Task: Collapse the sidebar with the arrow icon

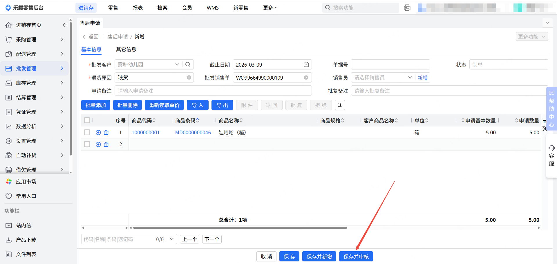Action: [x=65, y=25]
